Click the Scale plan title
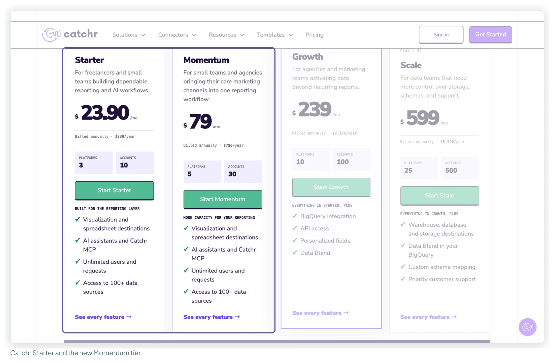Screen dimensions: 554x362 (411, 65)
